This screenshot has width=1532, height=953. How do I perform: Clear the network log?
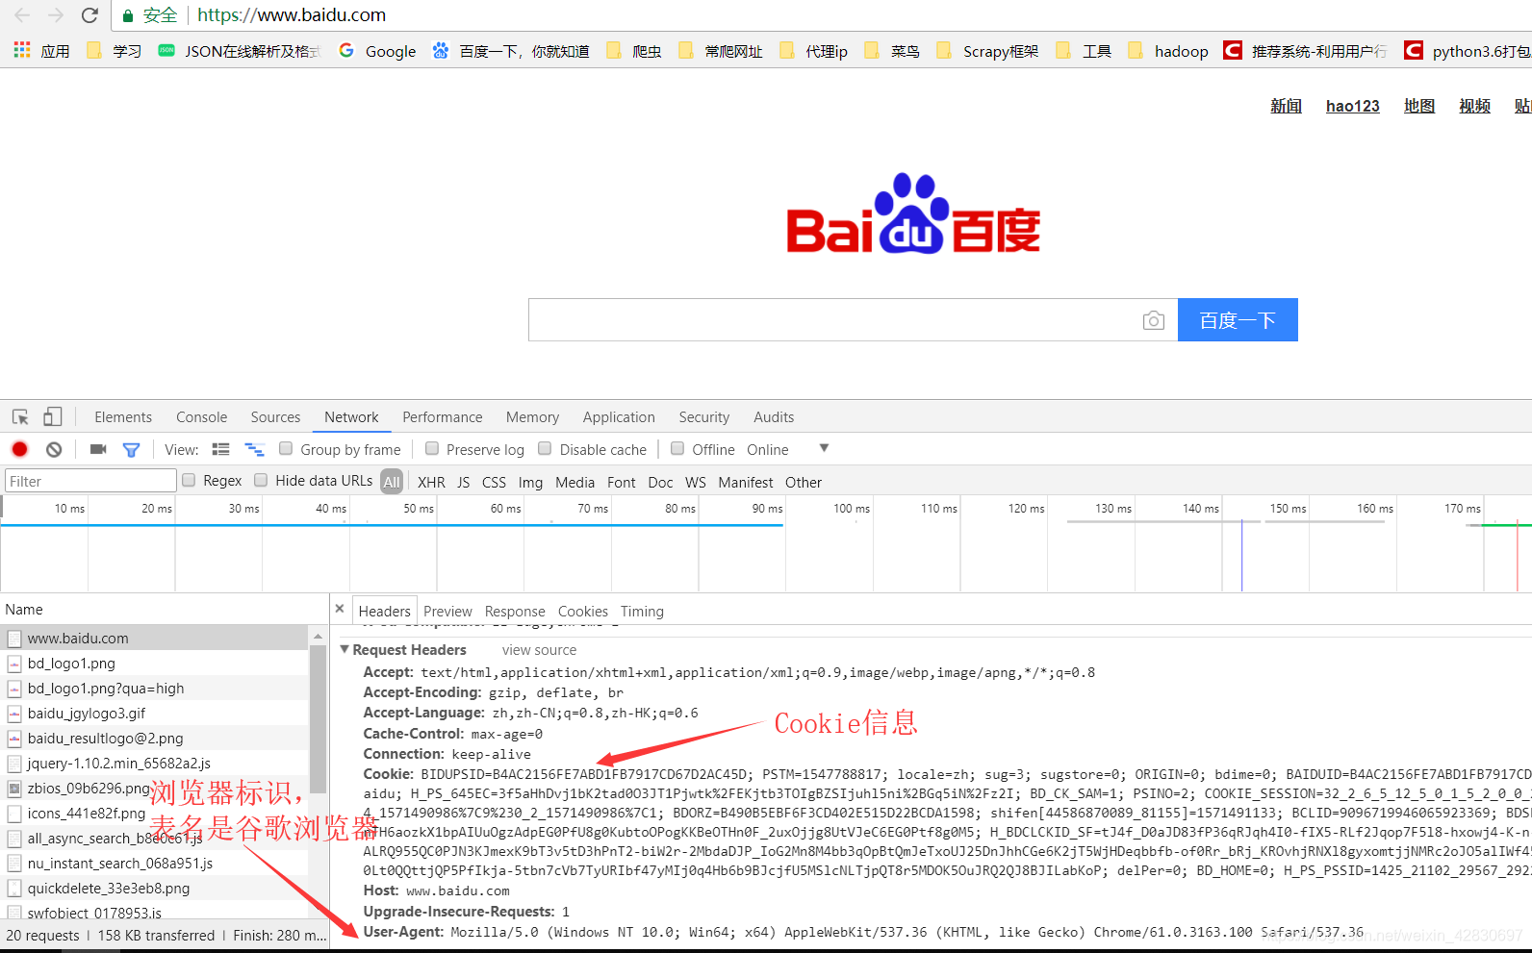click(54, 449)
